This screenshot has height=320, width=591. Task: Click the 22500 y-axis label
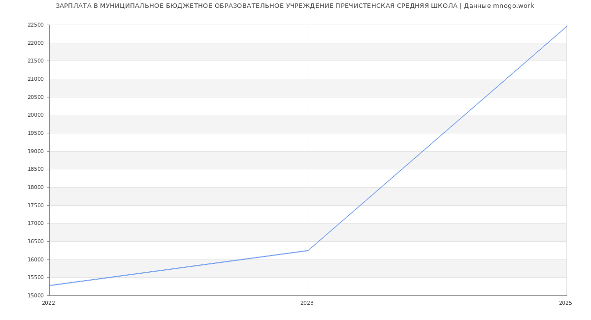(x=35, y=25)
